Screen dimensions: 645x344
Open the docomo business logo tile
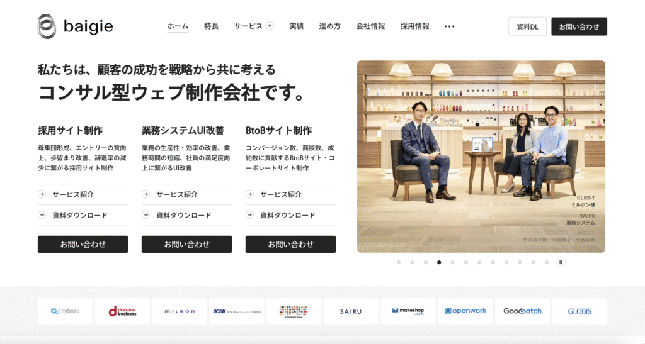(x=122, y=311)
